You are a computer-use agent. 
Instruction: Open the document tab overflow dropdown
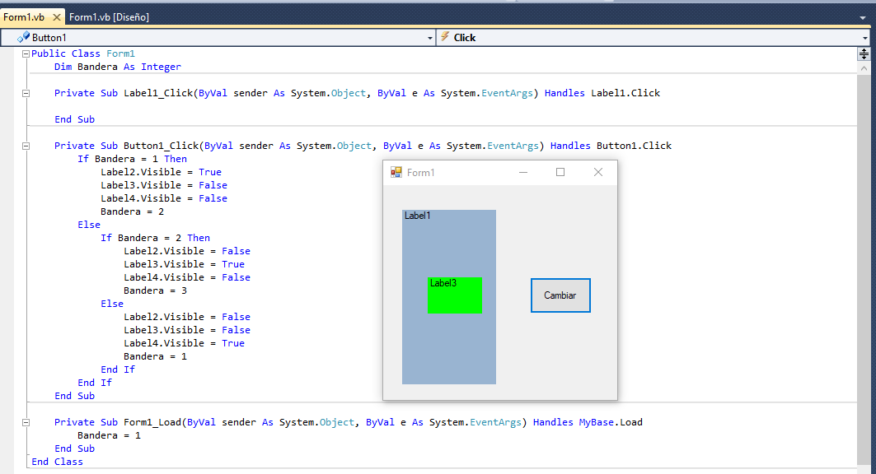(x=863, y=18)
